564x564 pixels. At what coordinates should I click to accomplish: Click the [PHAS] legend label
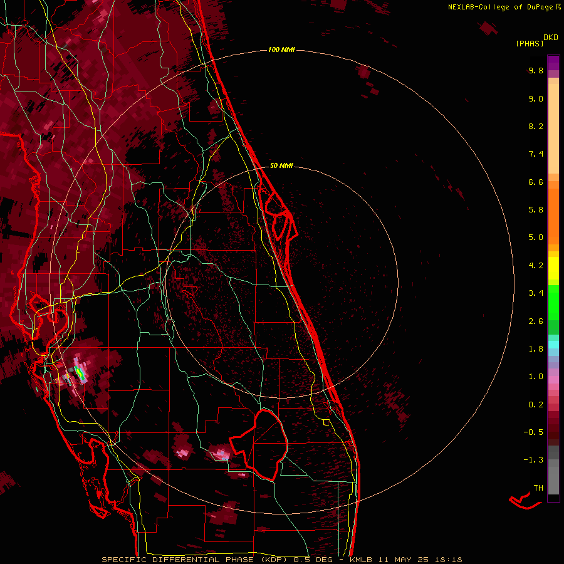tap(530, 43)
